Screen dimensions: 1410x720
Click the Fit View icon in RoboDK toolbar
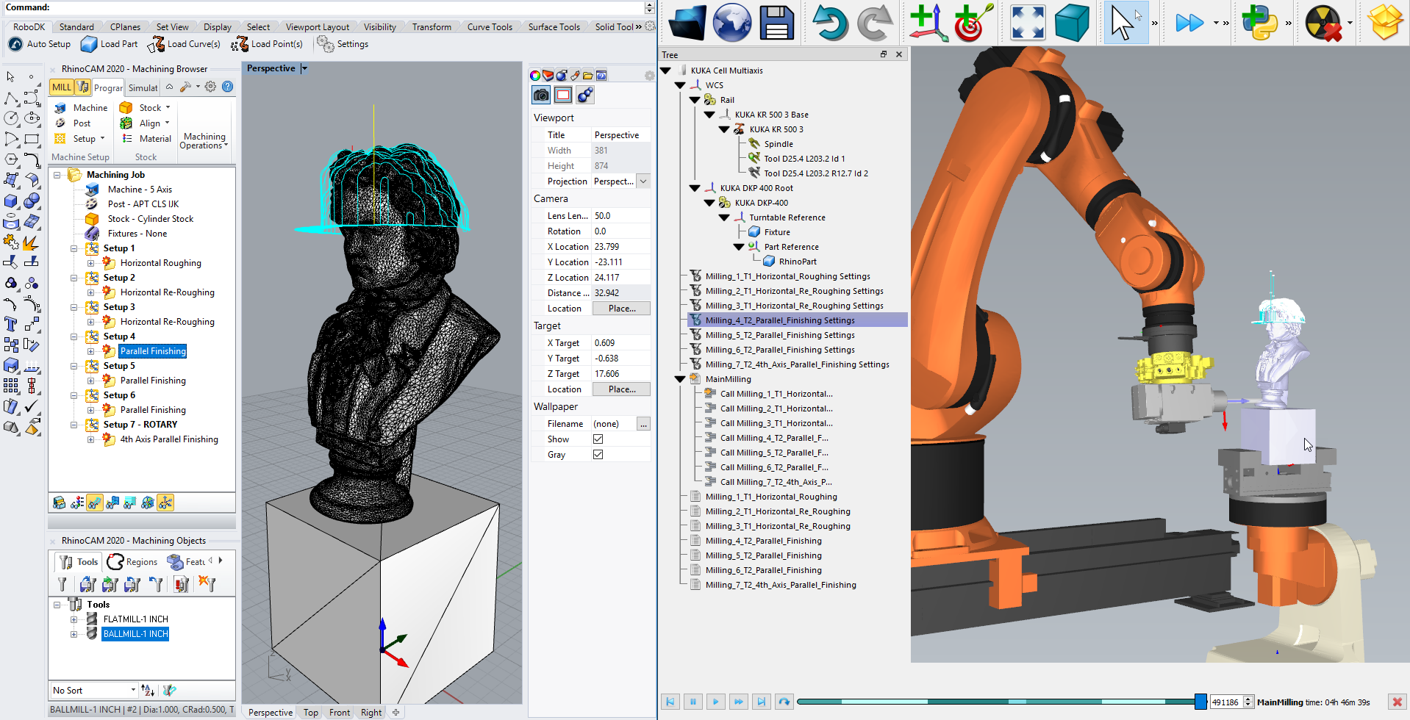1026,22
